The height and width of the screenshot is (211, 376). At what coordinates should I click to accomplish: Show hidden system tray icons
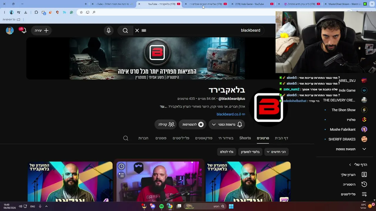(46, 206)
